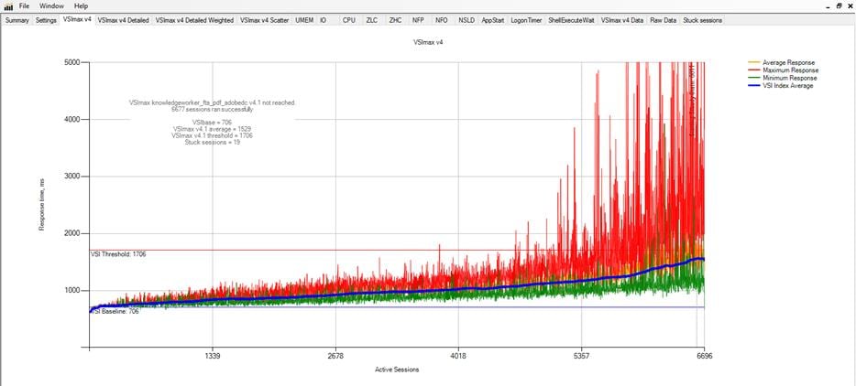Open the ShellExecuteWait tab

(x=571, y=20)
